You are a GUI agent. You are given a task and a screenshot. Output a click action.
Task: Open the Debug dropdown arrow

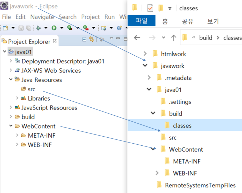[x=46, y=28]
